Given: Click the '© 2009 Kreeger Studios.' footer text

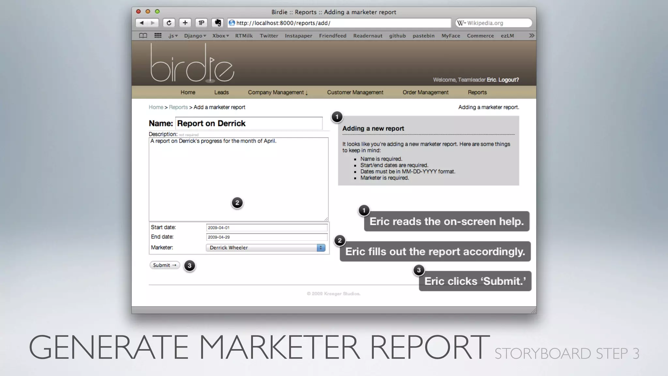Looking at the screenshot, I should point(334,294).
